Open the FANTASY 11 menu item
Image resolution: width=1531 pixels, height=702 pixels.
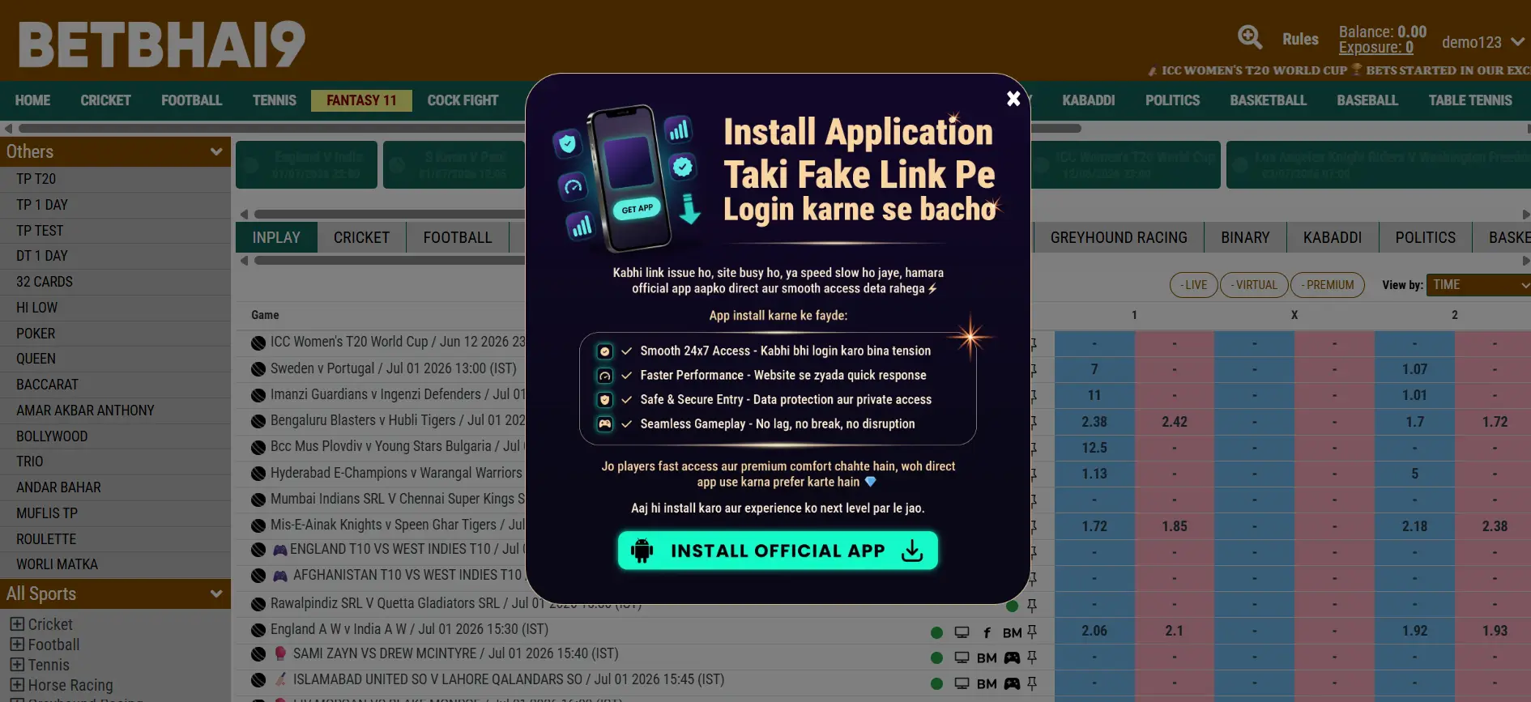click(x=361, y=100)
